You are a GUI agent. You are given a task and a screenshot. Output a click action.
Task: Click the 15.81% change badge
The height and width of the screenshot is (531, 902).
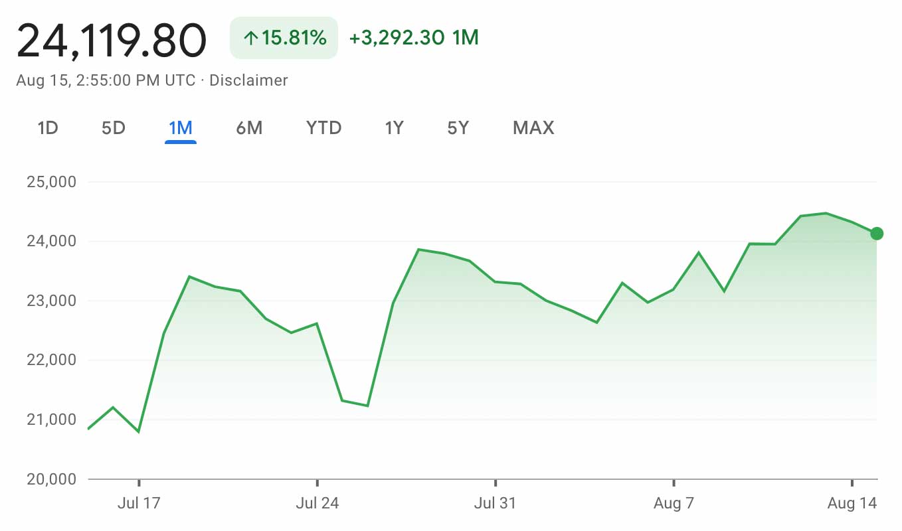tap(284, 38)
